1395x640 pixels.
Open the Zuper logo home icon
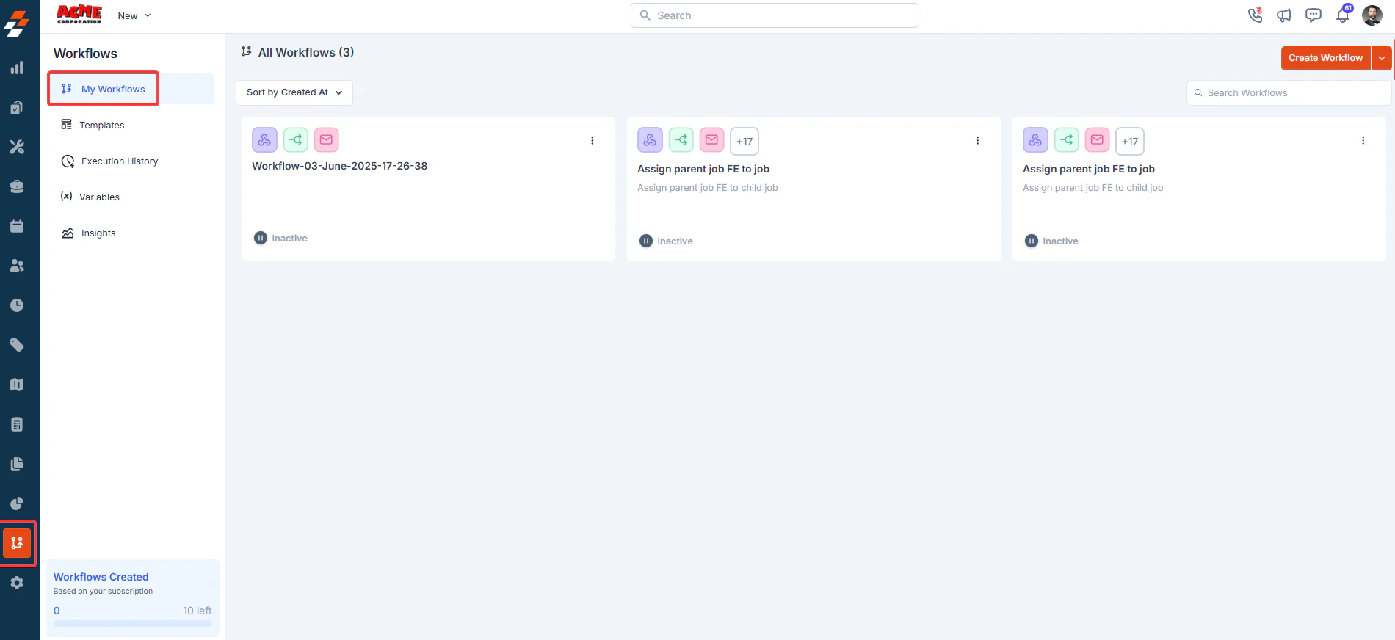click(17, 23)
